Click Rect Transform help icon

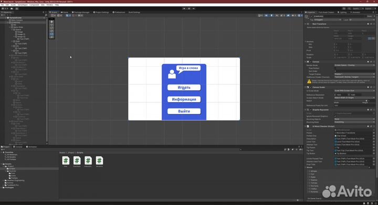click(x=368, y=24)
